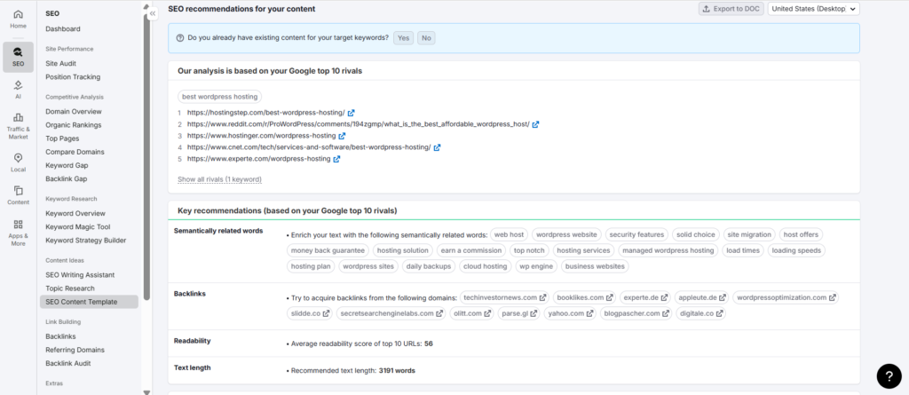Open cnet.com best-wordpress-hosting URL

pyautogui.click(x=309, y=147)
